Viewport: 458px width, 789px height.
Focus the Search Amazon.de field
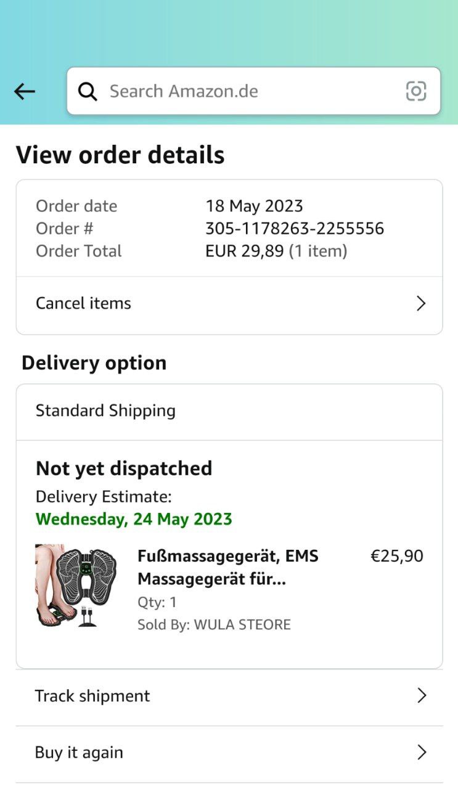(247, 91)
